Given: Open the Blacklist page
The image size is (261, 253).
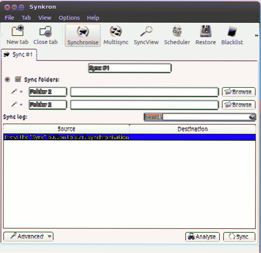Looking at the screenshot, I should click(x=232, y=35).
